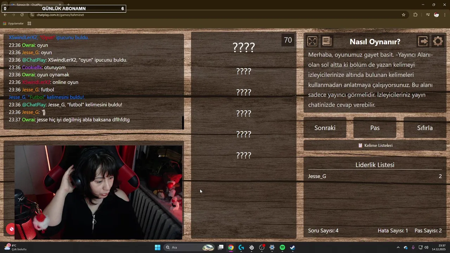Open the weather widget showing 8°C

click(15, 247)
